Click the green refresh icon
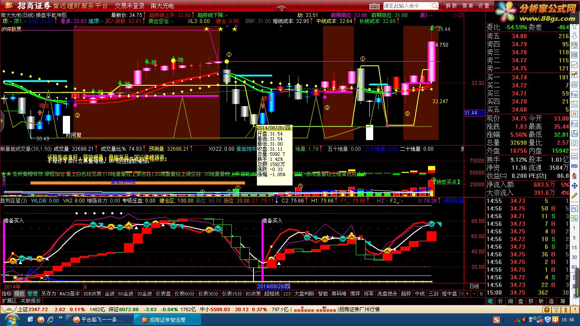The image size is (580, 326). pos(574,218)
